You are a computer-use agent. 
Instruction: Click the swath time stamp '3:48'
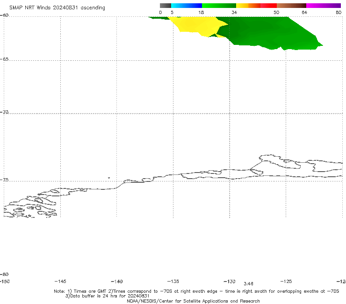pos(248,284)
